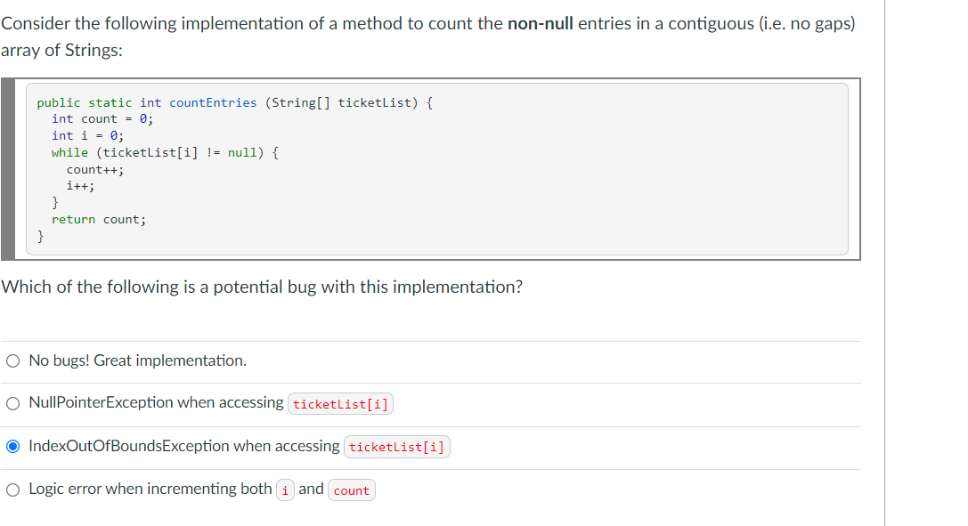The height and width of the screenshot is (526, 968).
Task: Click the "IndexOutOfBoundsException when accessing" label text
Action: pos(184,446)
